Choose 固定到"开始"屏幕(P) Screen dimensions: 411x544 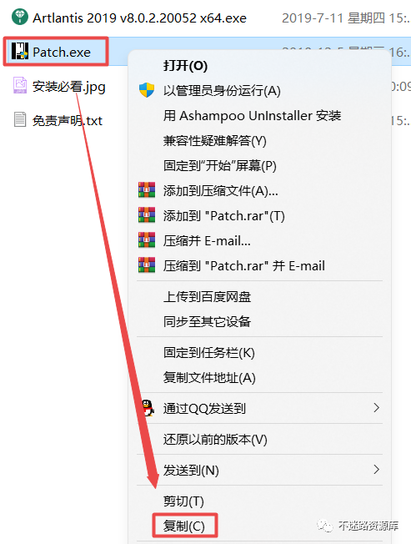(x=220, y=166)
